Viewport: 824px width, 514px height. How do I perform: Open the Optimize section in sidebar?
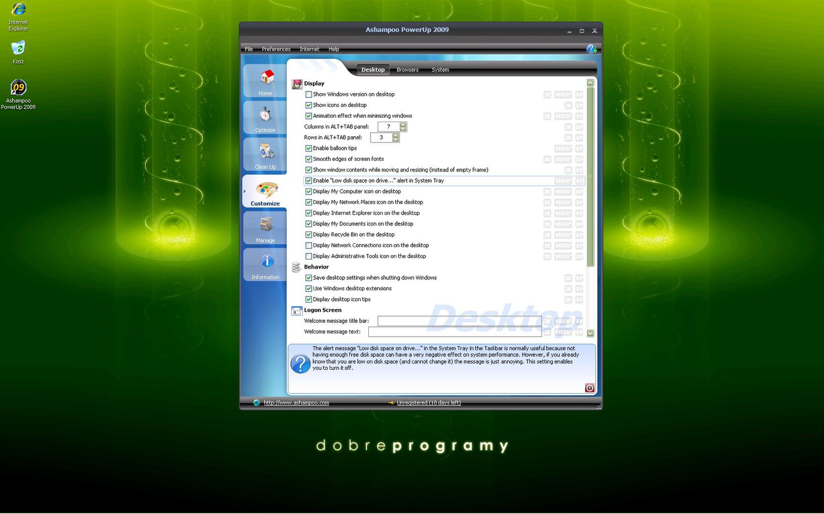pyautogui.click(x=265, y=118)
